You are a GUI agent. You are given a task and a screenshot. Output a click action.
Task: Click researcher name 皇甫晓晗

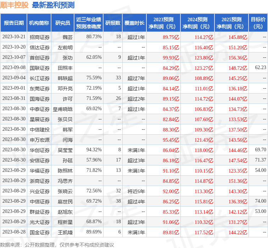(x=62, y=109)
